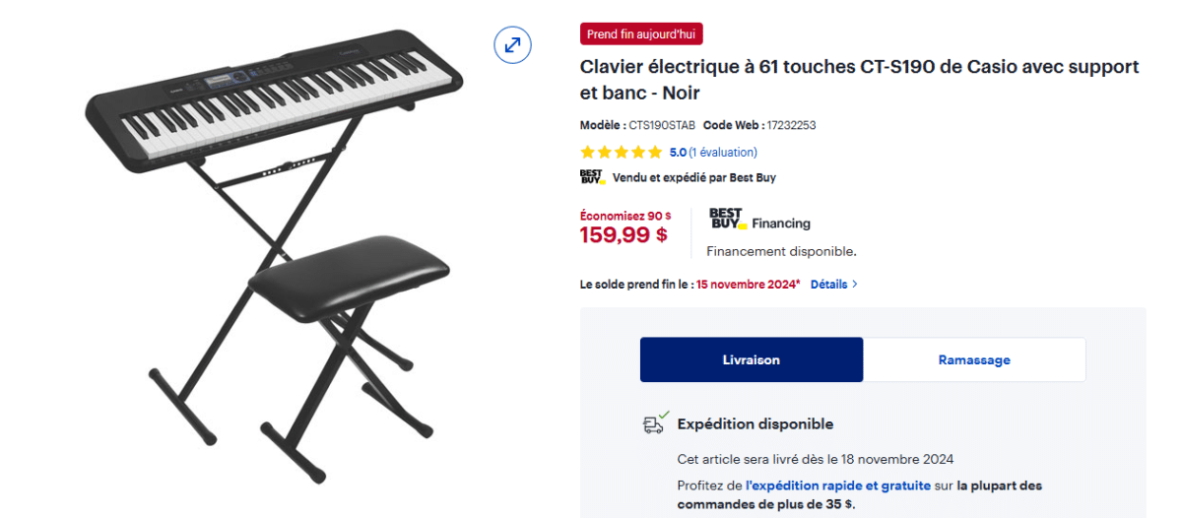The height and width of the screenshot is (518, 1182).
Task: Click the Best Buy logo beside seller text
Action: click(x=592, y=177)
